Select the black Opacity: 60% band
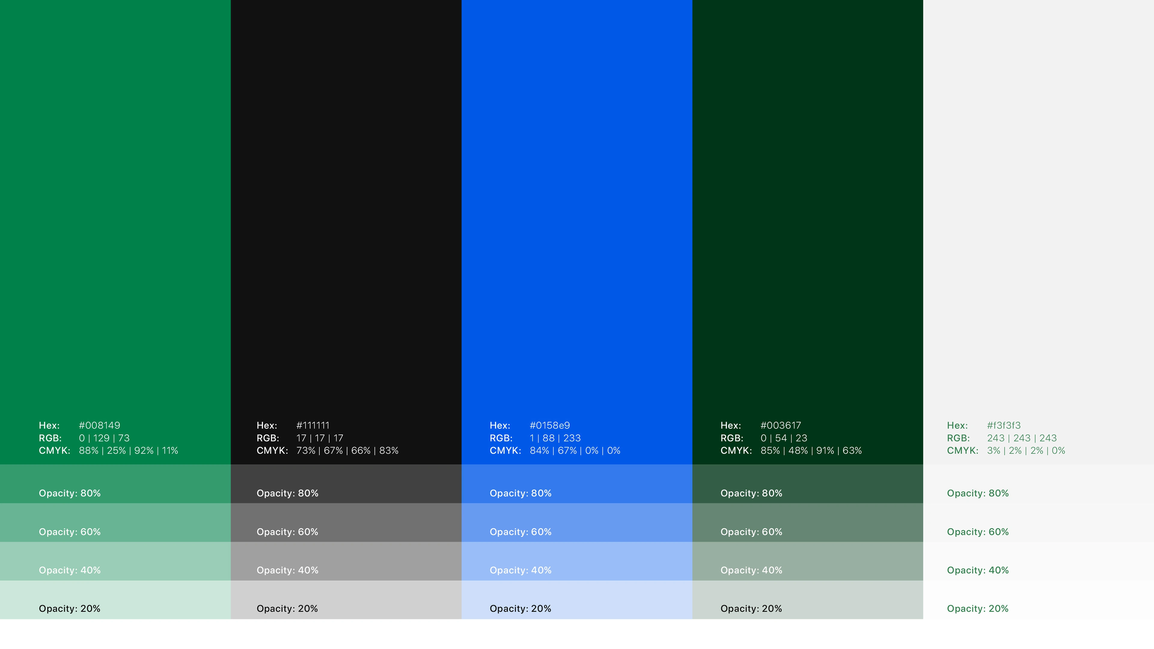The image size is (1154, 649). pos(346,522)
